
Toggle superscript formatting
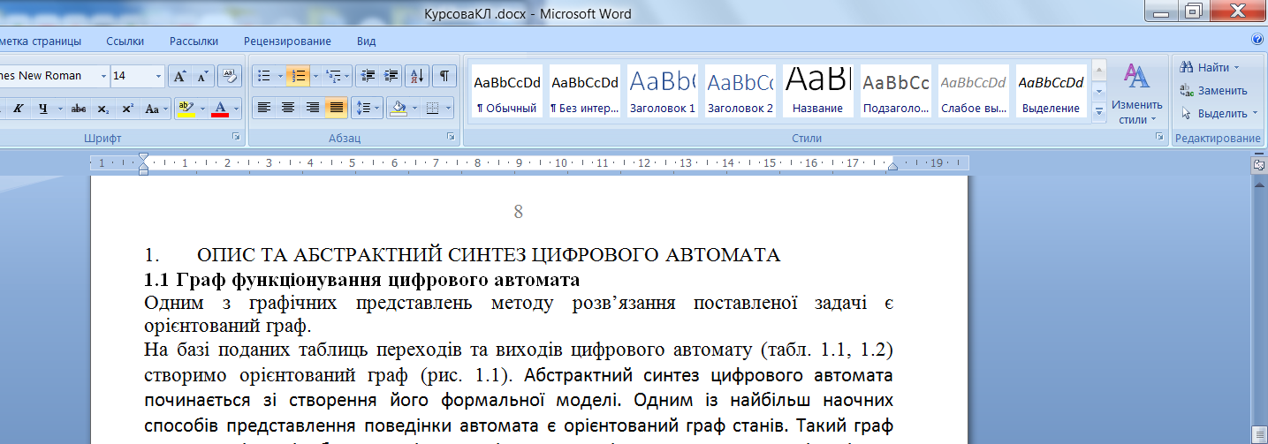[x=128, y=109]
